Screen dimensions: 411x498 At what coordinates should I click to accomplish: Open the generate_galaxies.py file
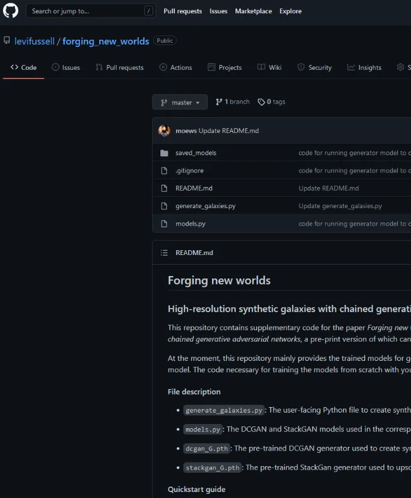tap(205, 206)
